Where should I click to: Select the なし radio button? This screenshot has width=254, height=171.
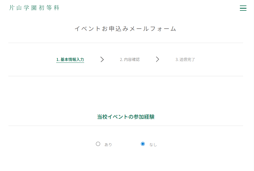click(x=143, y=144)
